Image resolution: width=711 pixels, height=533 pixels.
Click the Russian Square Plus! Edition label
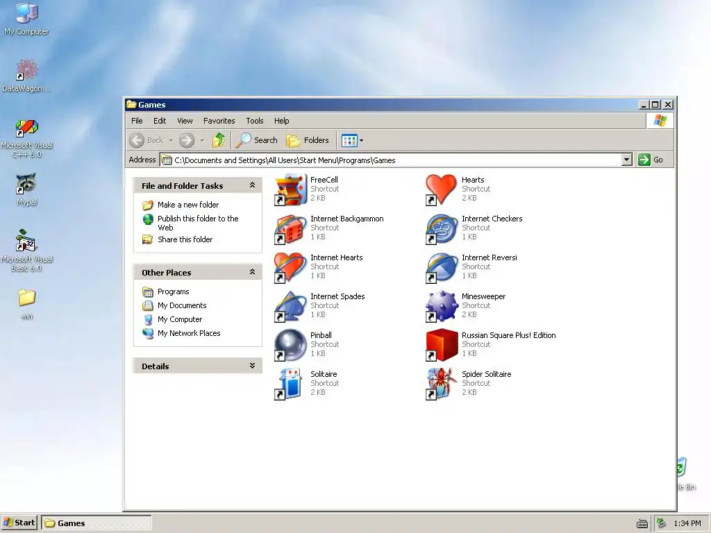(x=508, y=335)
